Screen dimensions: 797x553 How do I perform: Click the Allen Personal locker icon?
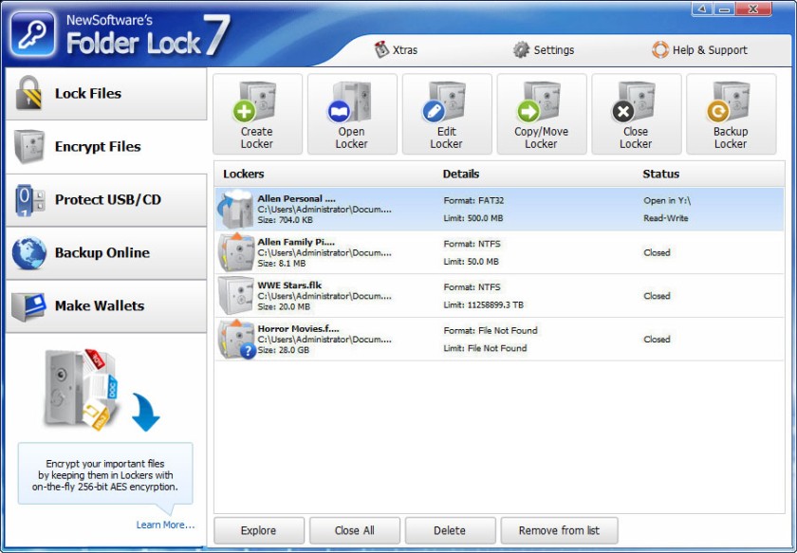click(235, 209)
